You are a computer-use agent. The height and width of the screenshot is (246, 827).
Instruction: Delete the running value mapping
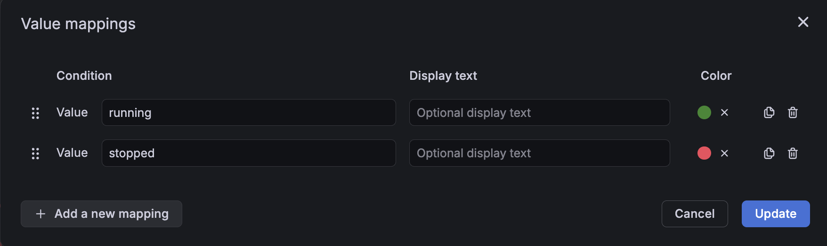793,113
